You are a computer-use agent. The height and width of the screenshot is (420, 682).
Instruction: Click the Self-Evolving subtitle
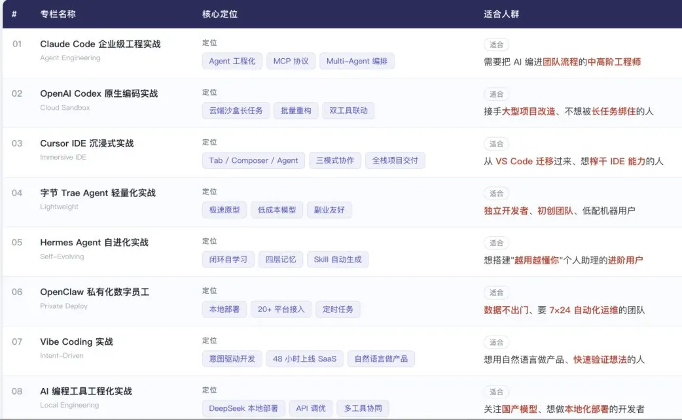62,256
